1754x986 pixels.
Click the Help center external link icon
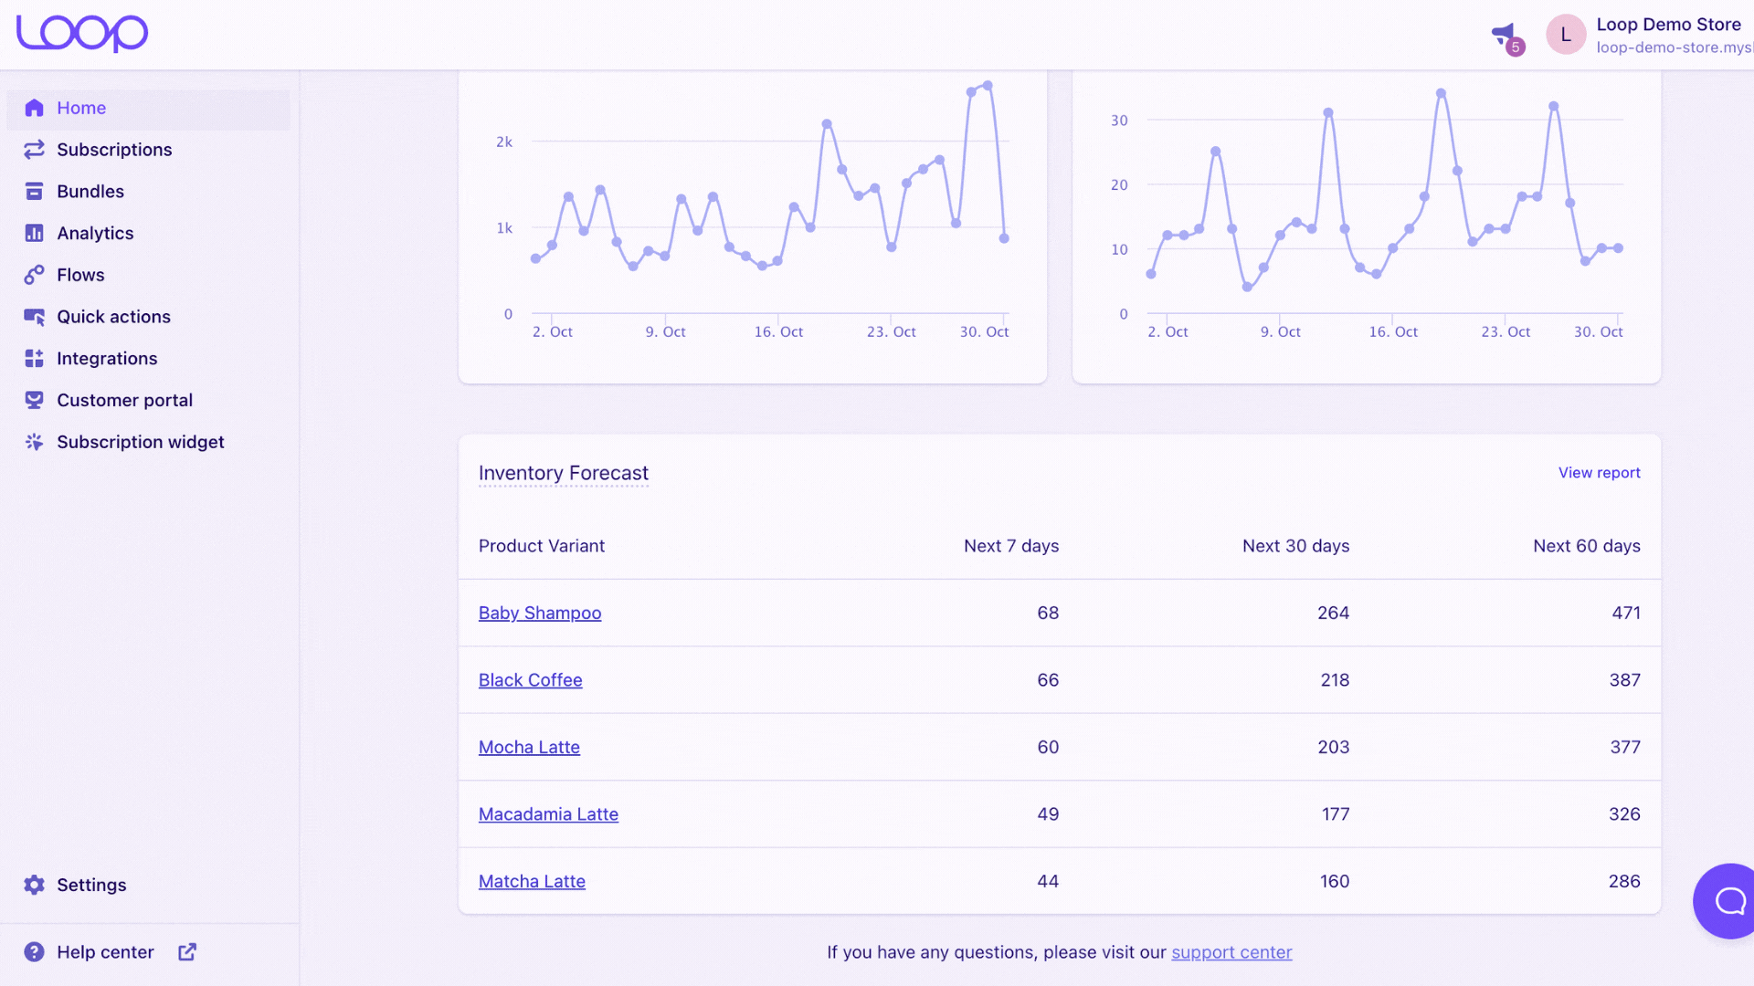[x=187, y=952]
